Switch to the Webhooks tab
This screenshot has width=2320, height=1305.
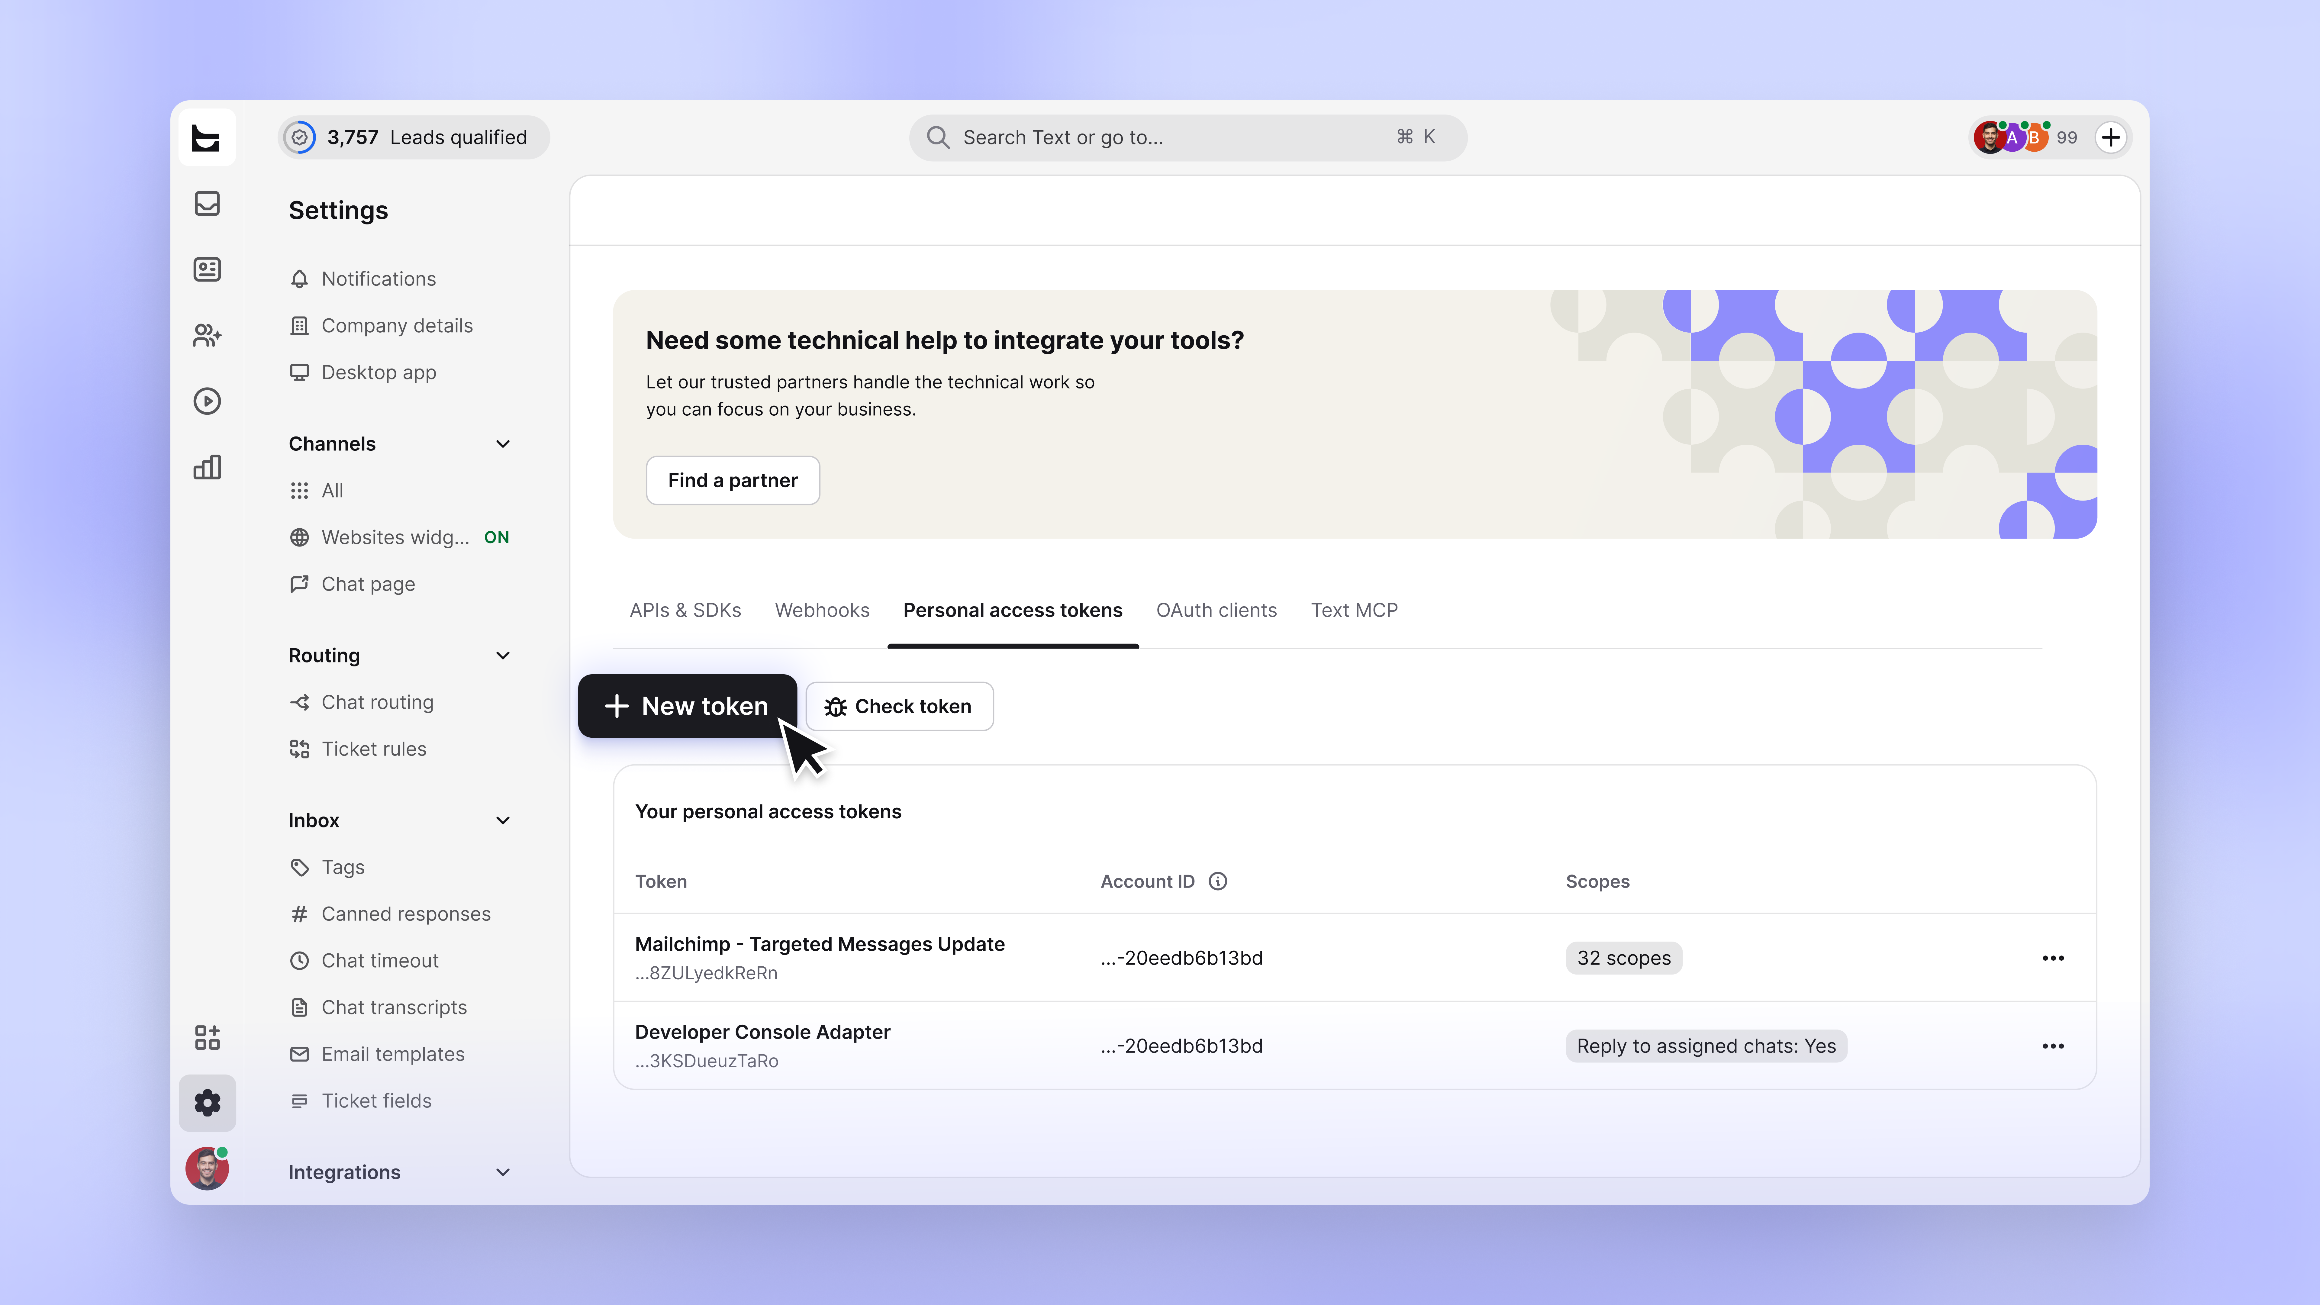(x=822, y=611)
